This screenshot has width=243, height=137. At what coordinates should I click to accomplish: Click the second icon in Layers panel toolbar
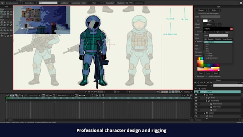coord(198,83)
